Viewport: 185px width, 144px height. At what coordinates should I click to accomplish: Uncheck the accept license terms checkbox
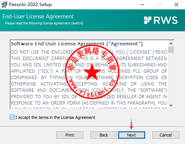point(12,117)
